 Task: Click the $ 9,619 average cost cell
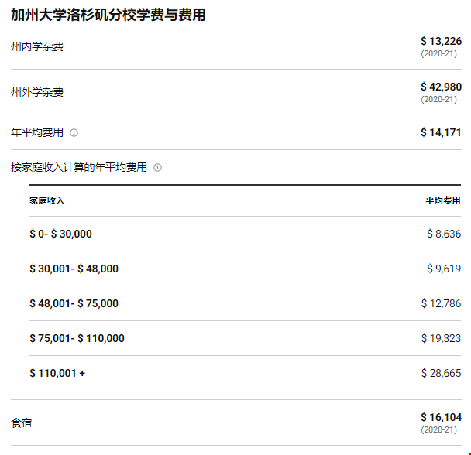coord(444,269)
